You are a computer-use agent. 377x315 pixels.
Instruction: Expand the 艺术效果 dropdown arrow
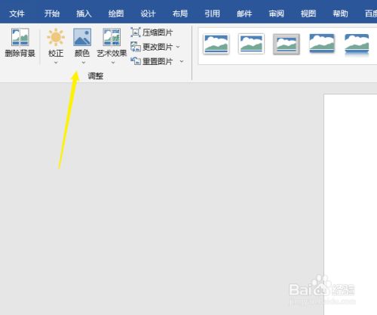click(x=113, y=63)
